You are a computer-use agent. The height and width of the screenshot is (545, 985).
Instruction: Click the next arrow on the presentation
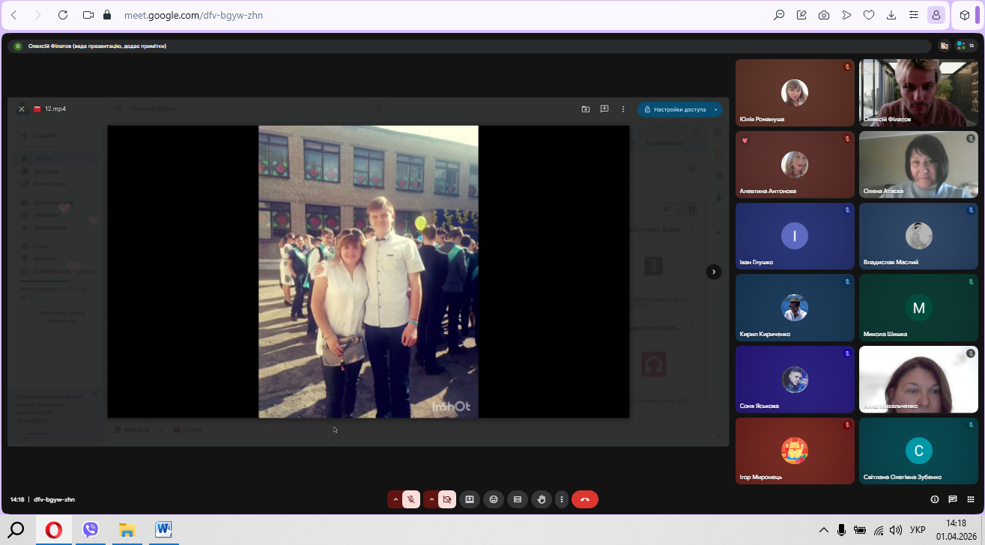click(x=714, y=272)
